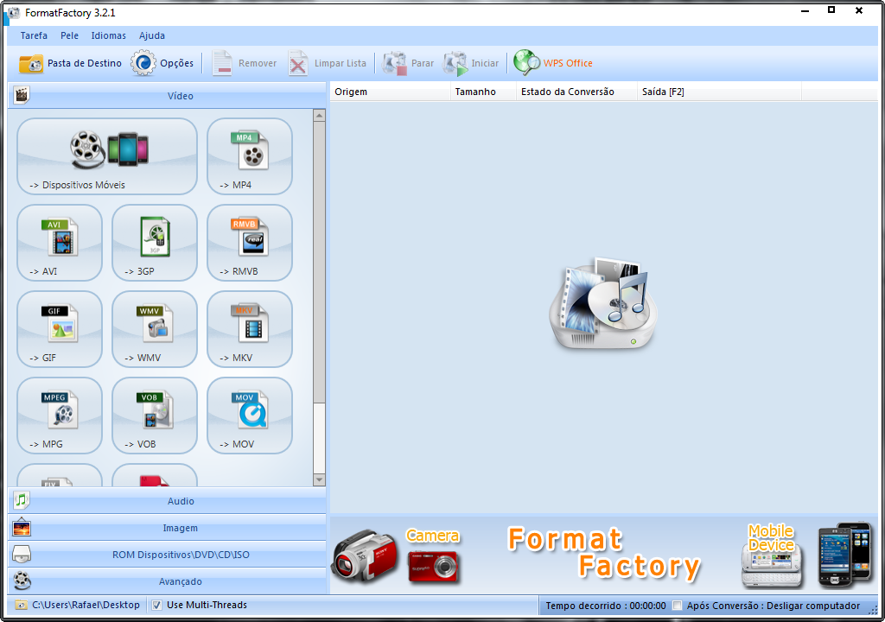
Task: Click the C:\Users\Rafael\Desktop output path
Action: coord(86,605)
